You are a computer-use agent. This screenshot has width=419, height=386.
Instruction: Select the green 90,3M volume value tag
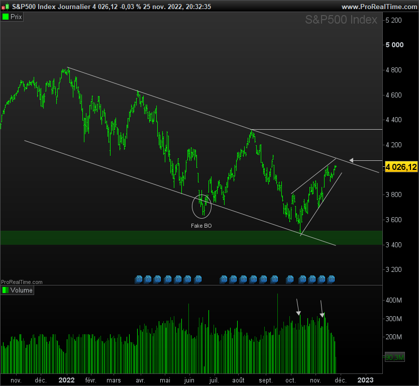pos(395,357)
